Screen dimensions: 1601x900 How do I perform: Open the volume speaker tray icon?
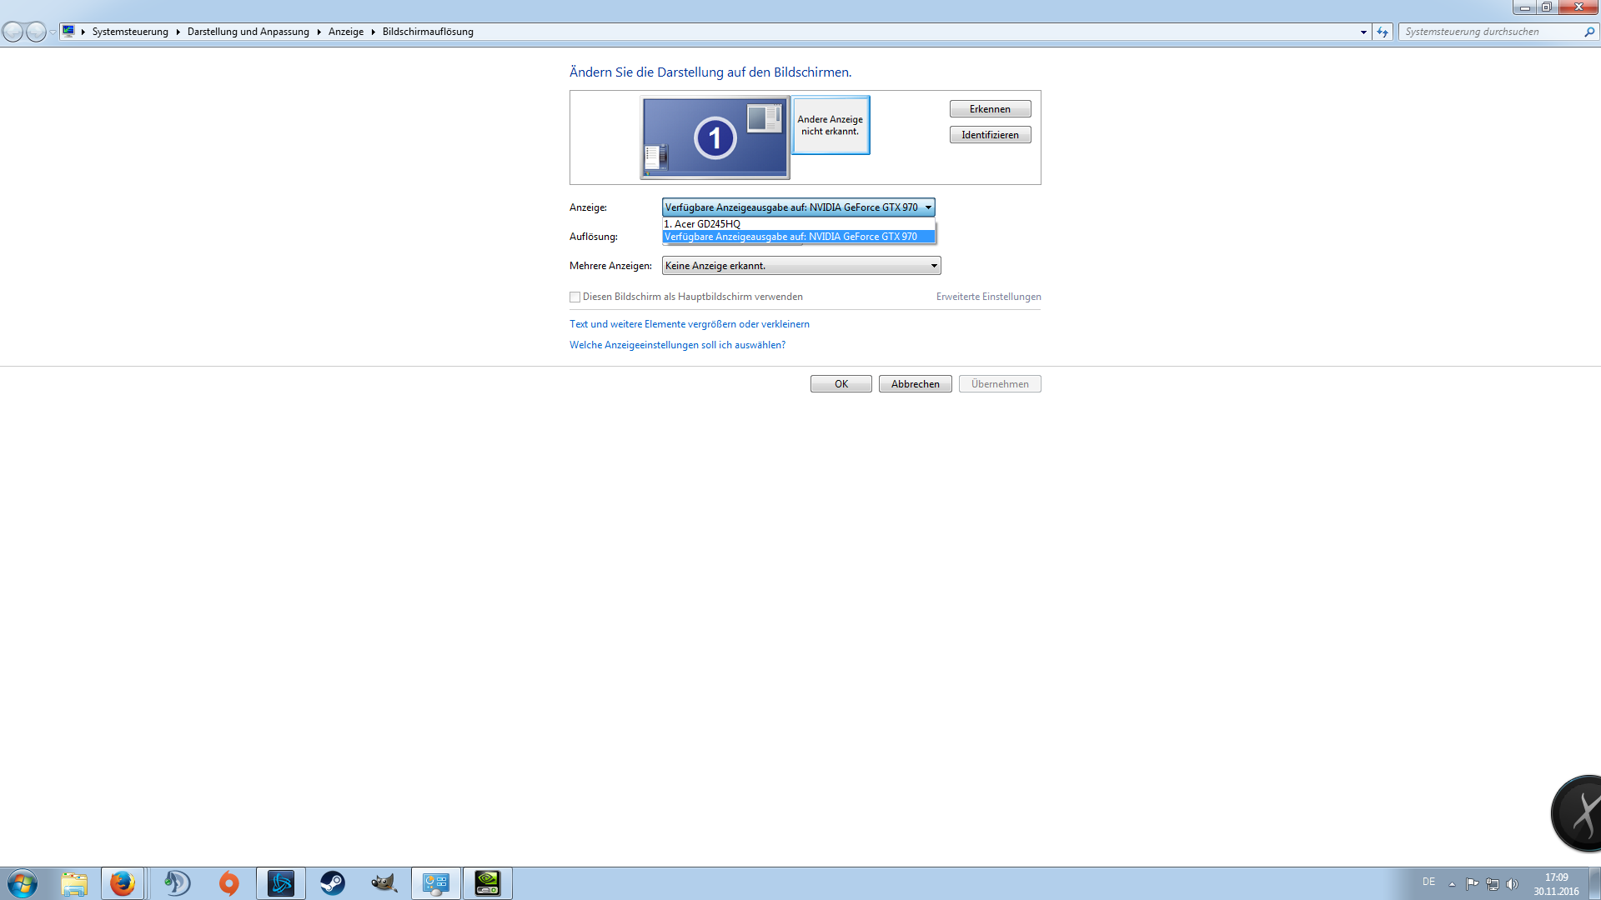(x=1513, y=884)
